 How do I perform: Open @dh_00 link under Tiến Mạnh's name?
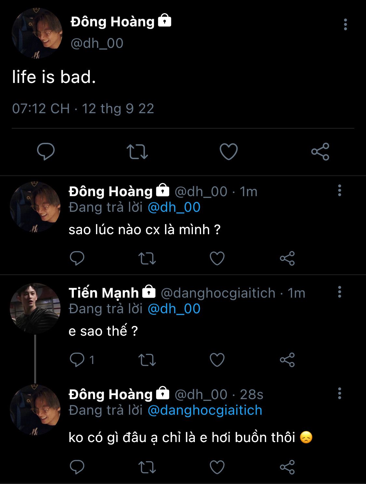point(174,309)
